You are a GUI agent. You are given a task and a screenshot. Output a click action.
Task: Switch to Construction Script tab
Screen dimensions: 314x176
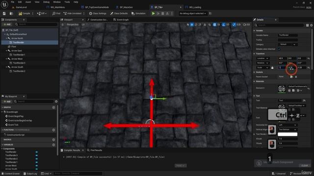pos(97,20)
